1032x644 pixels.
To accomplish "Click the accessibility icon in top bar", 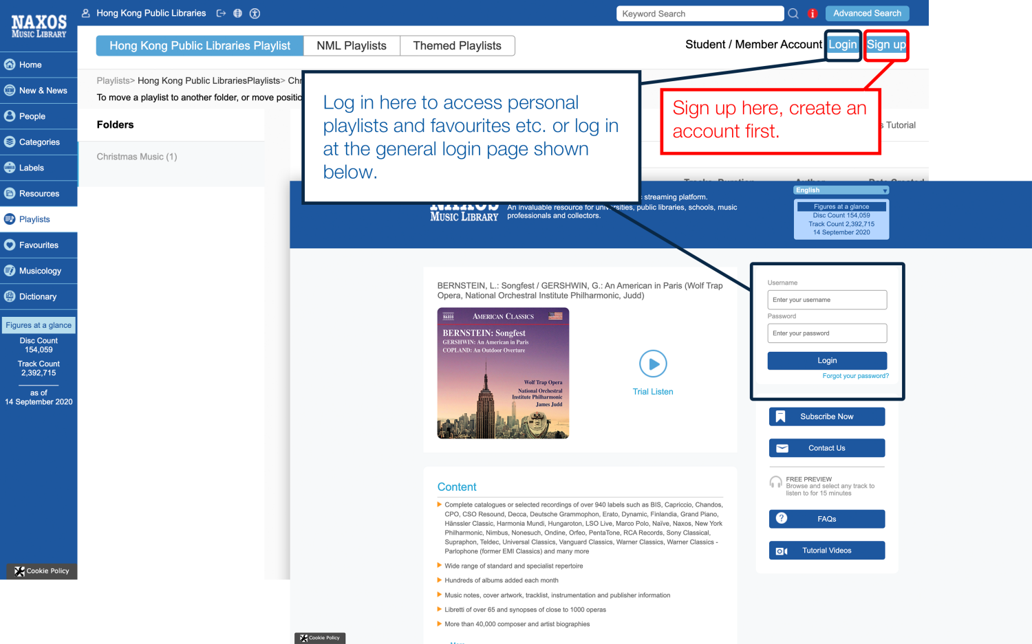I will coord(255,13).
